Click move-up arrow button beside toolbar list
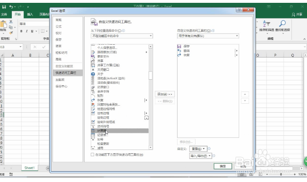This screenshot has width=307, height=182. (245, 94)
